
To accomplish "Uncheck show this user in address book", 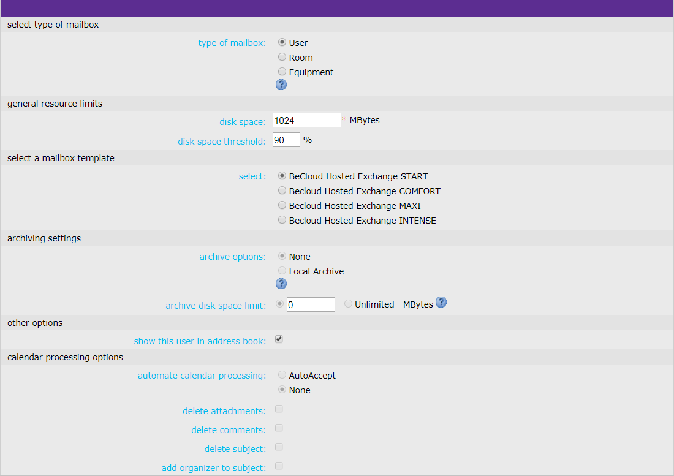I will [x=279, y=339].
